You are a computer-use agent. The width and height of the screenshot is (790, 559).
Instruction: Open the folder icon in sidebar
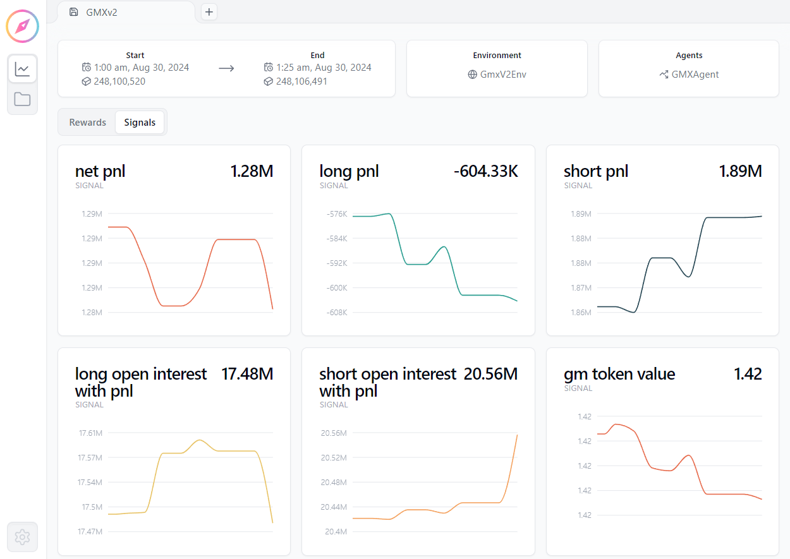22,99
